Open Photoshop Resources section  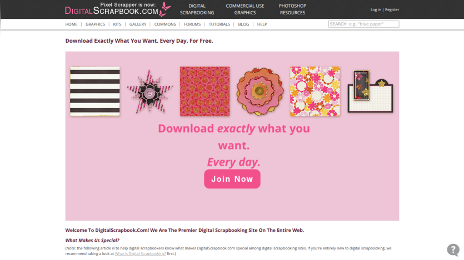coord(292,9)
